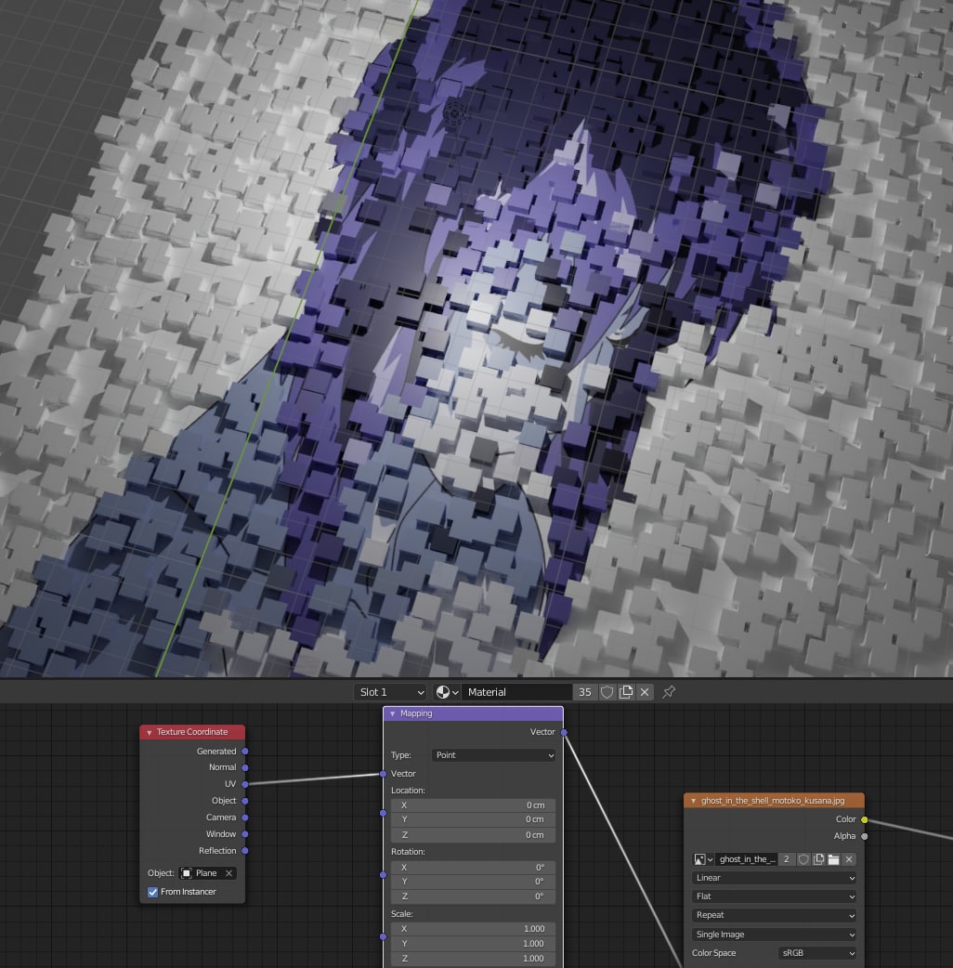
Task: Click the UV output socket
Action: tap(245, 784)
